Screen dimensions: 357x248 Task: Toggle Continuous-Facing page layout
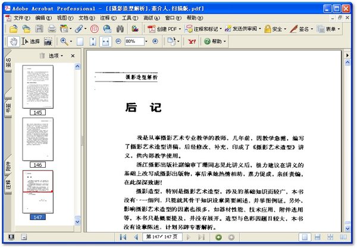330,237
